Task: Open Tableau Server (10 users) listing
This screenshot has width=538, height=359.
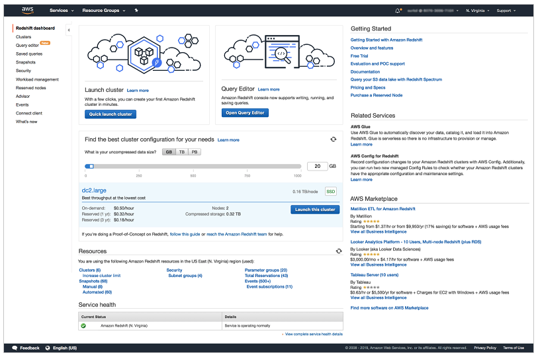Action: tap(375, 275)
